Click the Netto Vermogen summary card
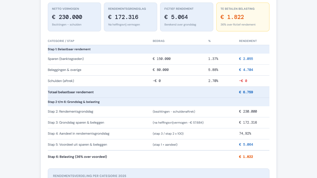Viewport: 317px width, 178px height. point(74,17)
